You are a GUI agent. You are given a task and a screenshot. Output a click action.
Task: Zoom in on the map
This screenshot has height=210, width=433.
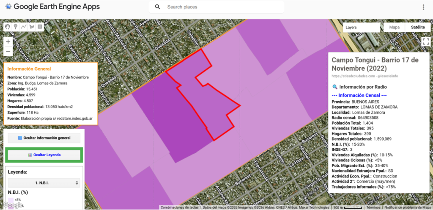click(8, 41)
